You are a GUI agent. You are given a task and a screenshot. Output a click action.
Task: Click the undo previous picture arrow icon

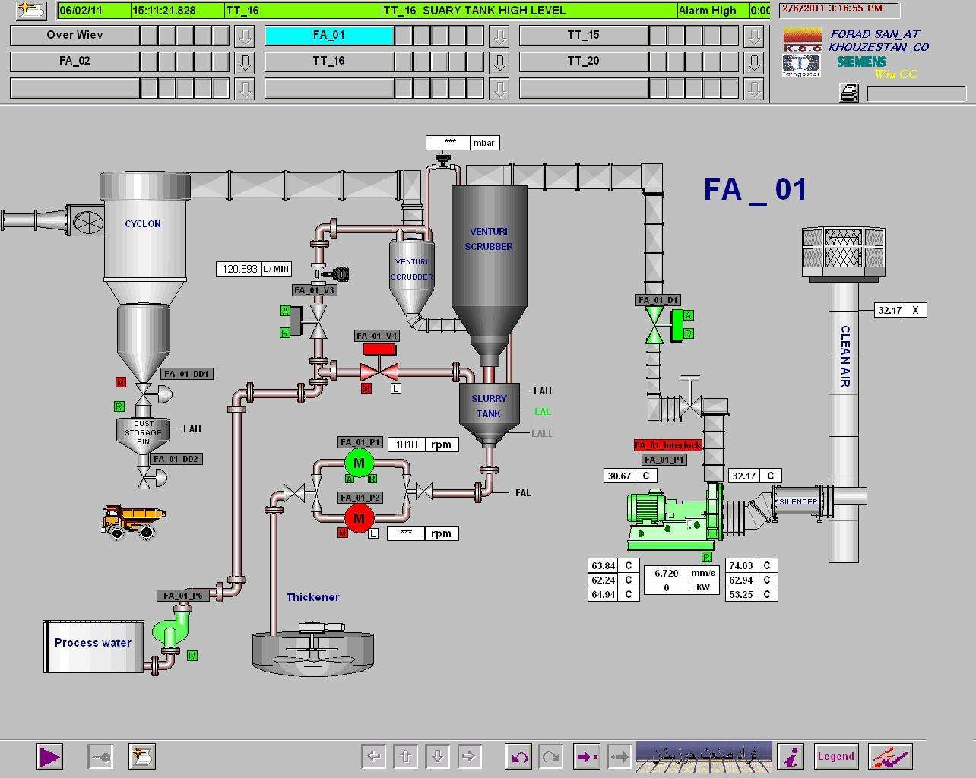pos(520,757)
